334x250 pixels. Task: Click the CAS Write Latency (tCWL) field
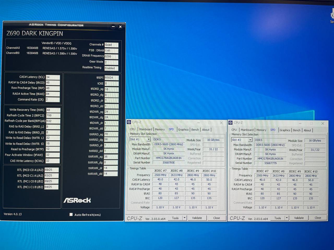(53, 161)
